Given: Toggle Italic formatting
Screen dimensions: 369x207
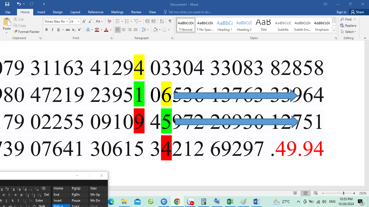Looking at the screenshot, I should pyautogui.click(x=52, y=30).
